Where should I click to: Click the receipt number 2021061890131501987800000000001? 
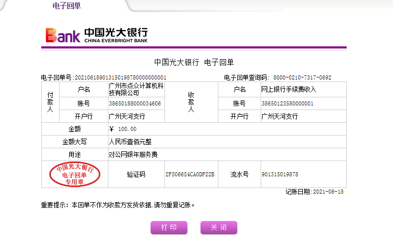tap(121, 77)
